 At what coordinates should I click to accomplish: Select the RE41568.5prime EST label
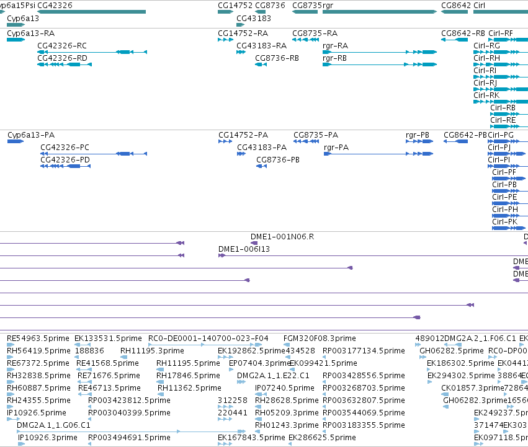107,363
